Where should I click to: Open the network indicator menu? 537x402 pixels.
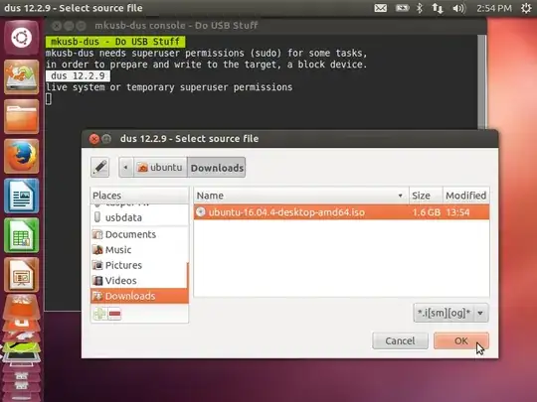pyautogui.click(x=438, y=8)
